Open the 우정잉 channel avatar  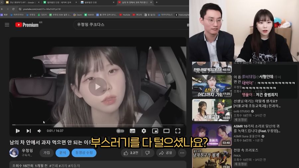click(14, 153)
